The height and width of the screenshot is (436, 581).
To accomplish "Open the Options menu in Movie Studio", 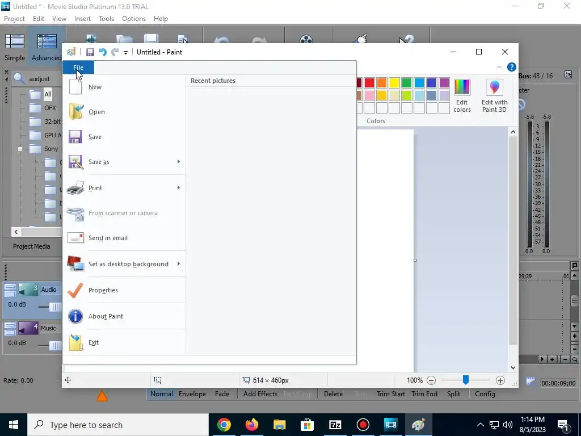I will point(134,19).
